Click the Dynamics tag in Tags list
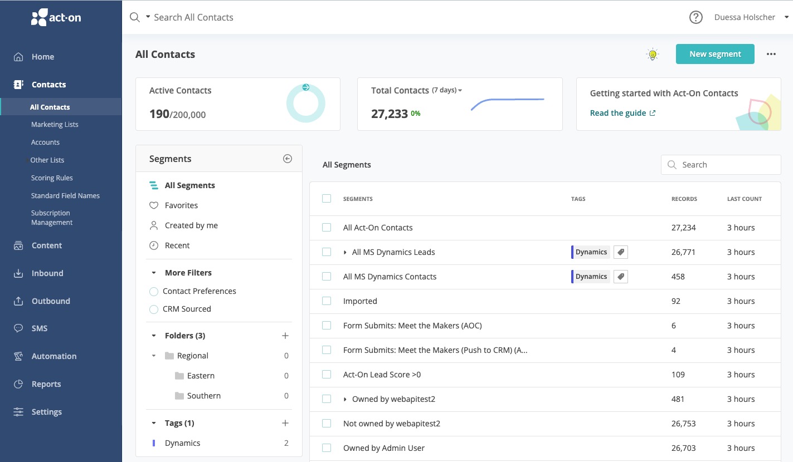Screen dimensions: 793x462 (x=182, y=443)
